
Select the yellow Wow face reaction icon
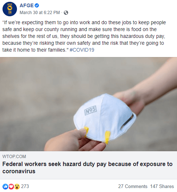17,187
